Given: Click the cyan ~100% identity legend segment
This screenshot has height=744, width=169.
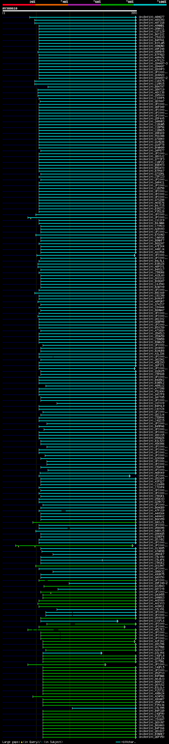Looking at the screenshot, I should tap(150, 5).
